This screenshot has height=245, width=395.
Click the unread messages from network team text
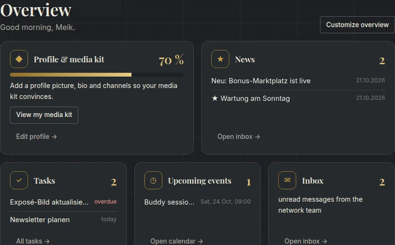320,205
